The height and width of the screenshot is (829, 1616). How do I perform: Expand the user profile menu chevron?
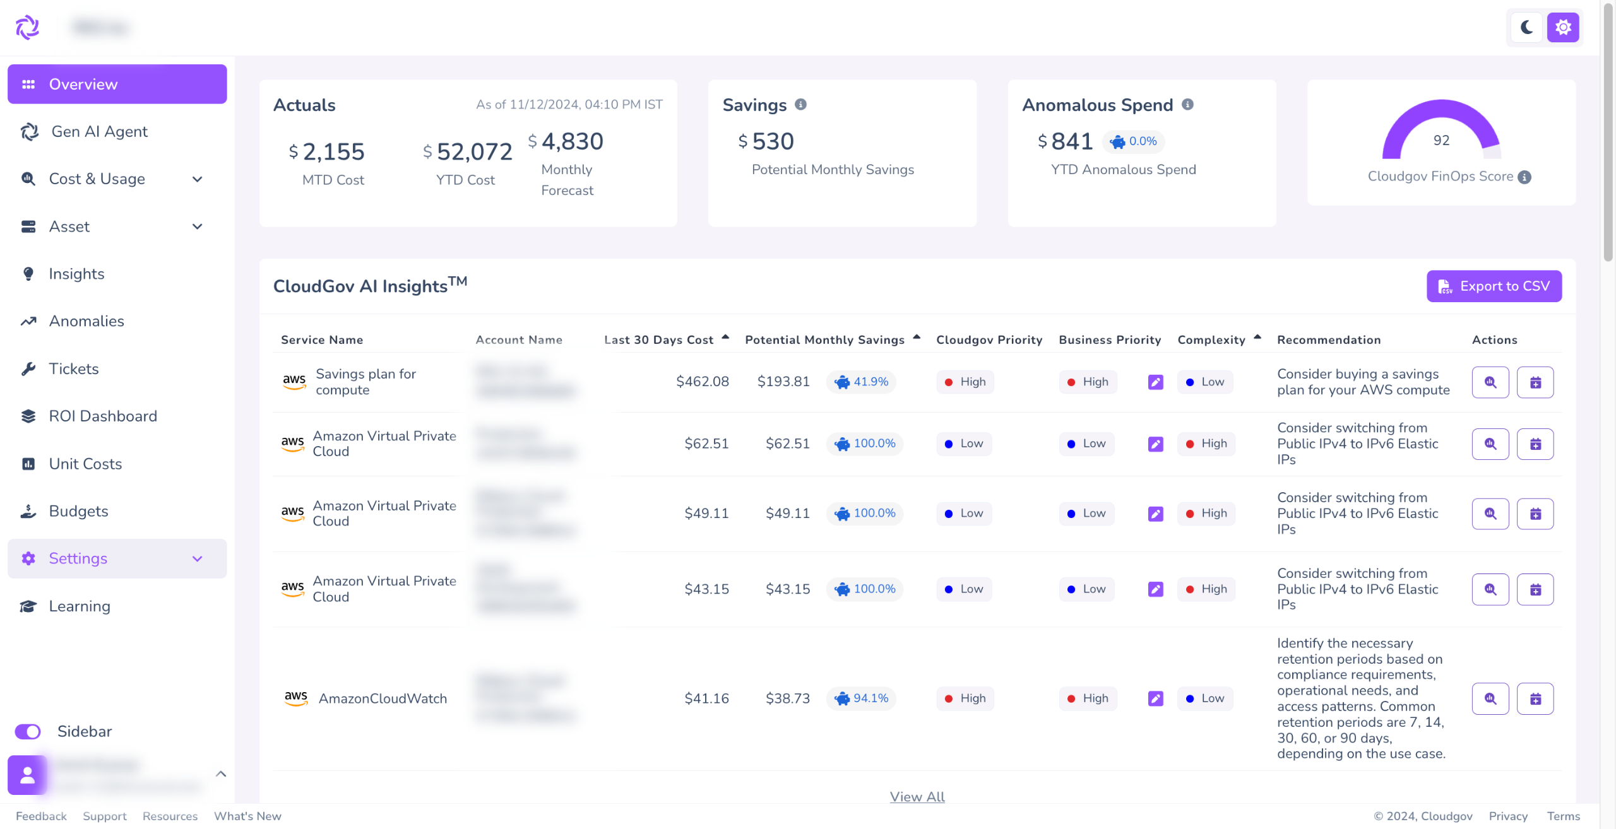(221, 773)
